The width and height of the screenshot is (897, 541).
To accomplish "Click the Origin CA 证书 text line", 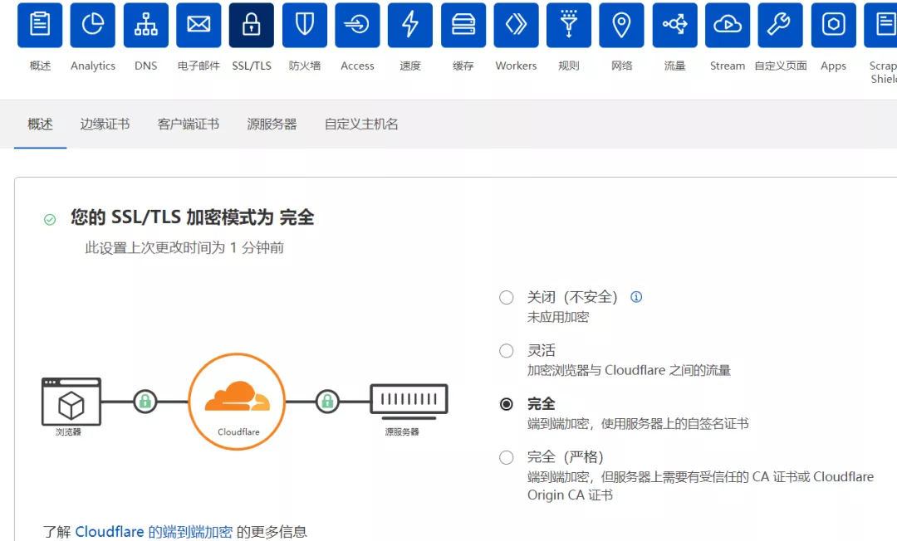I will click(x=570, y=495).
